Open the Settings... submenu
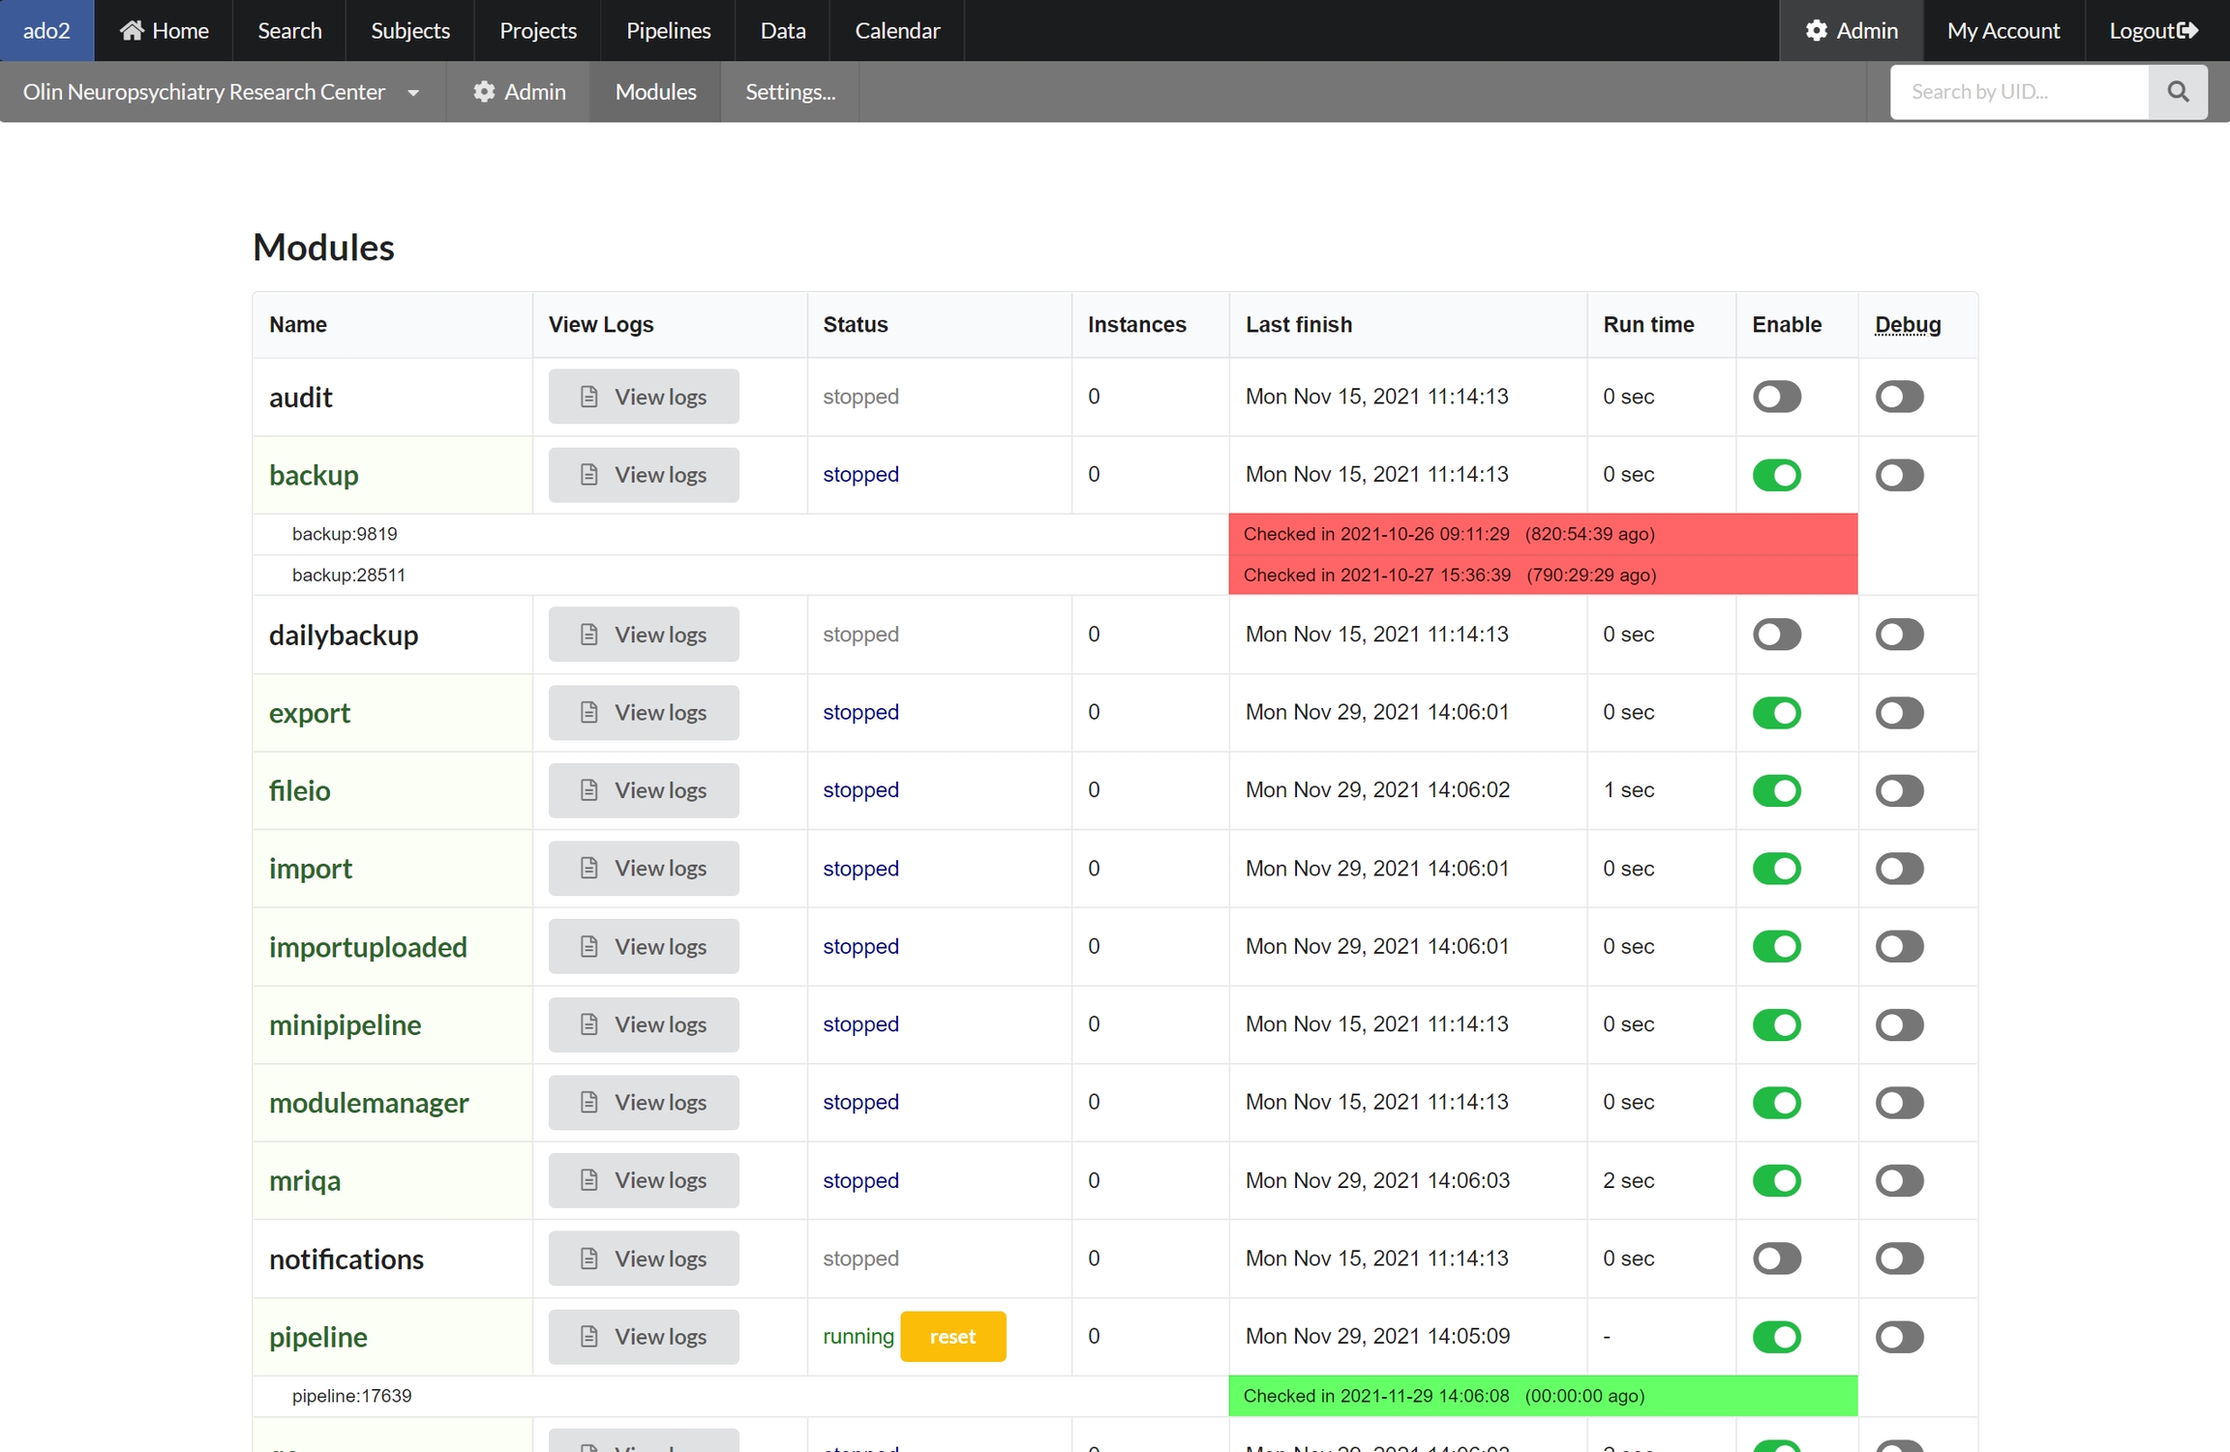 (790, 92)
